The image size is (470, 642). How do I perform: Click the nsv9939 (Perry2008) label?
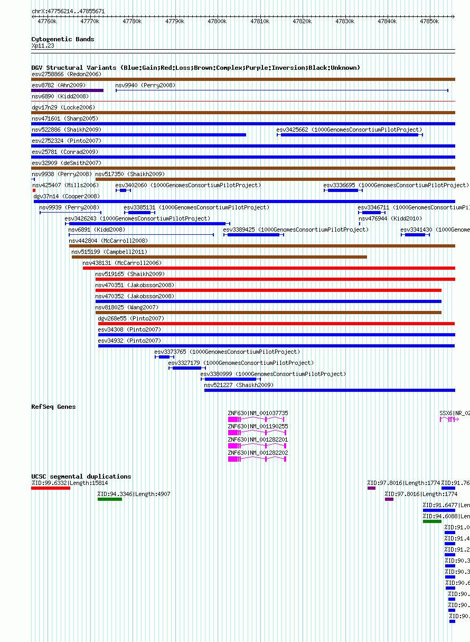coord(69,207)
